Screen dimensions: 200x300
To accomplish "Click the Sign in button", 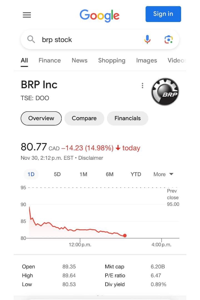I will click(163, 14).
